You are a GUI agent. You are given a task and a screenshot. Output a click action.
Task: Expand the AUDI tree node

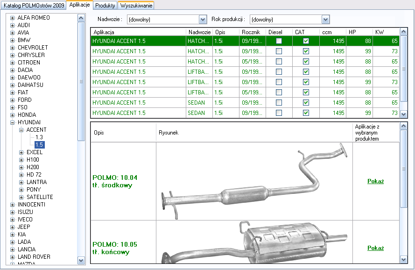(x=12, y=25)
